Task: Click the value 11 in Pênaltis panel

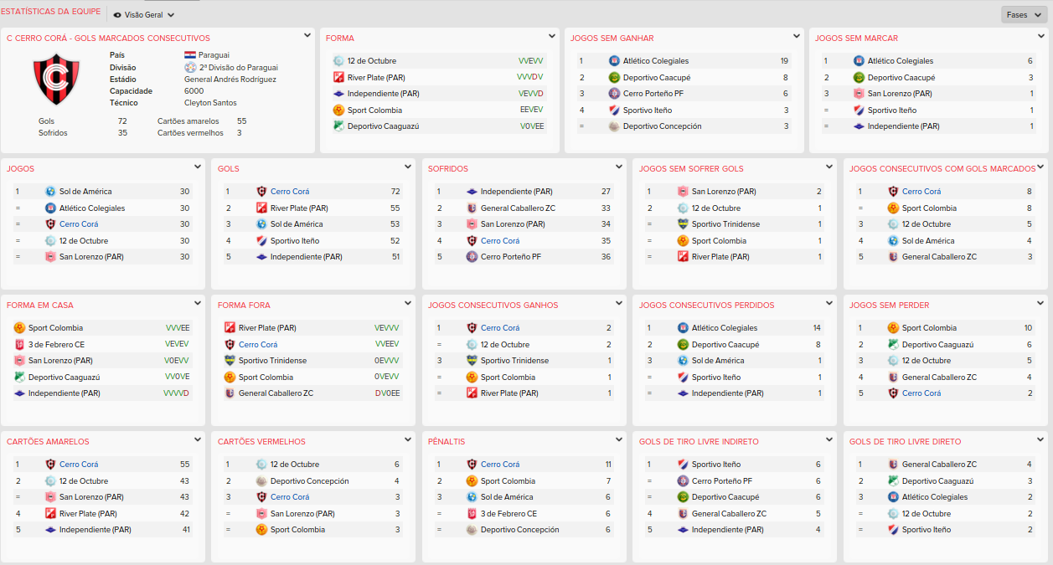Action: pyautogui.click(x=608, y=465)
